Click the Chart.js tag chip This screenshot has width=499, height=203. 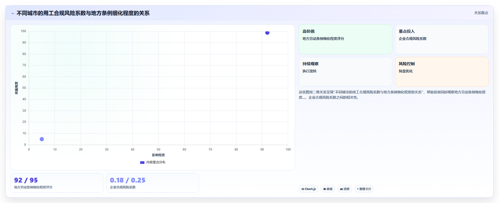pos(309,189)
